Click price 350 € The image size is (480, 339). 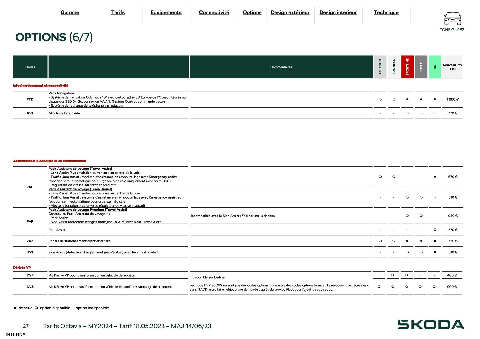pyautogui.click(x=453, y=241)
